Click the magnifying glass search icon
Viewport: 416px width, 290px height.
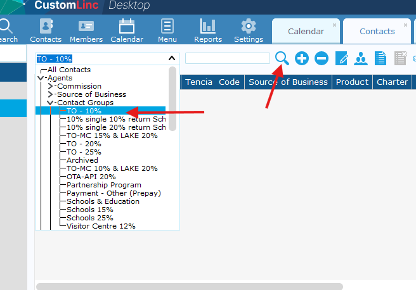pyautogui.click(x=282, y=58)
